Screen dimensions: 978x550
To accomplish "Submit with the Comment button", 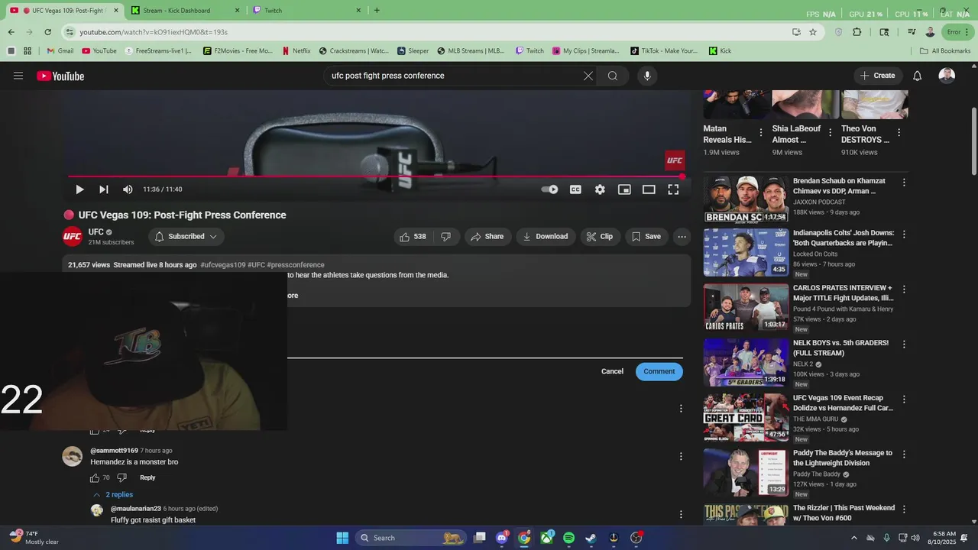I will click(x=659, y=371).
